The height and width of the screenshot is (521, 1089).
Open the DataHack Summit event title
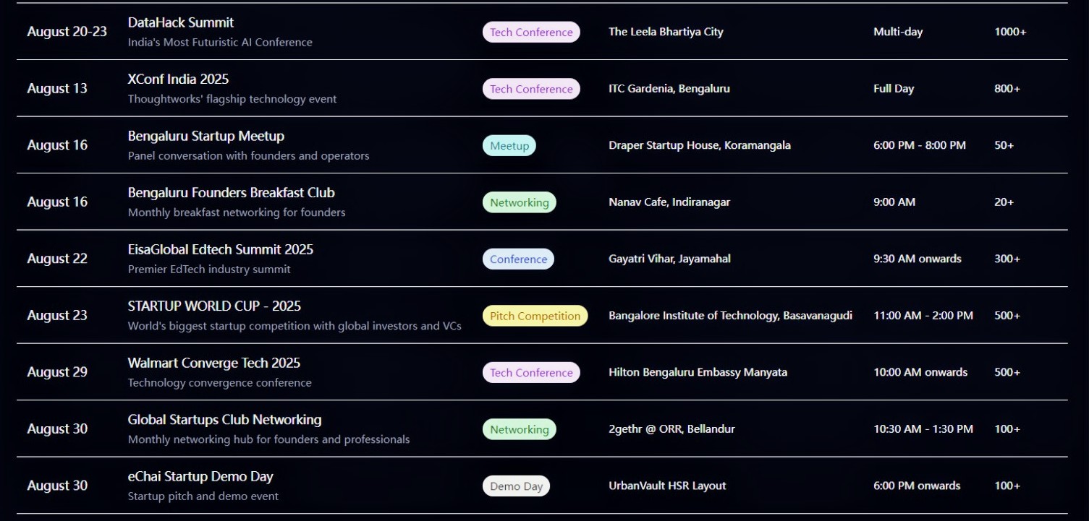[x=181, y=22]
